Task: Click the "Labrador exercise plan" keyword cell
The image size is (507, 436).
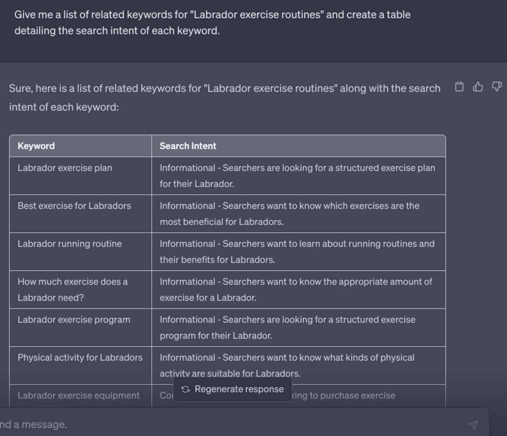Action: 65,168
